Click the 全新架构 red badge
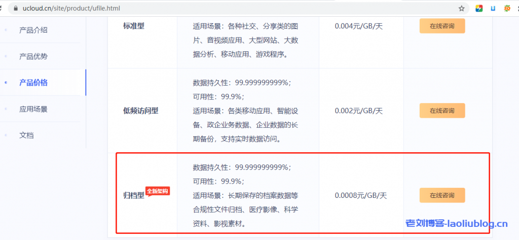The width and height of the screenshot is (519, 240). click(x=158, y=191)
